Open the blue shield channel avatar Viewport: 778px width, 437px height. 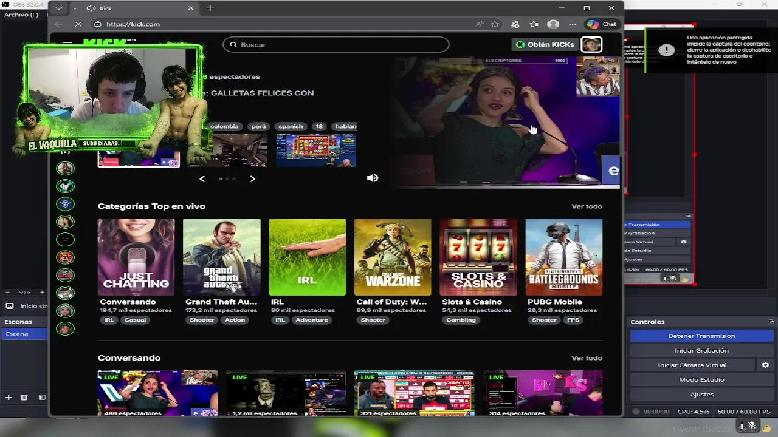[x=65, y=204]
